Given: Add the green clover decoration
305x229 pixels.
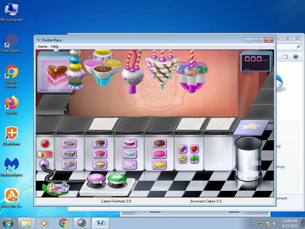Looking at the screenshot, I should tap(194, 159).
